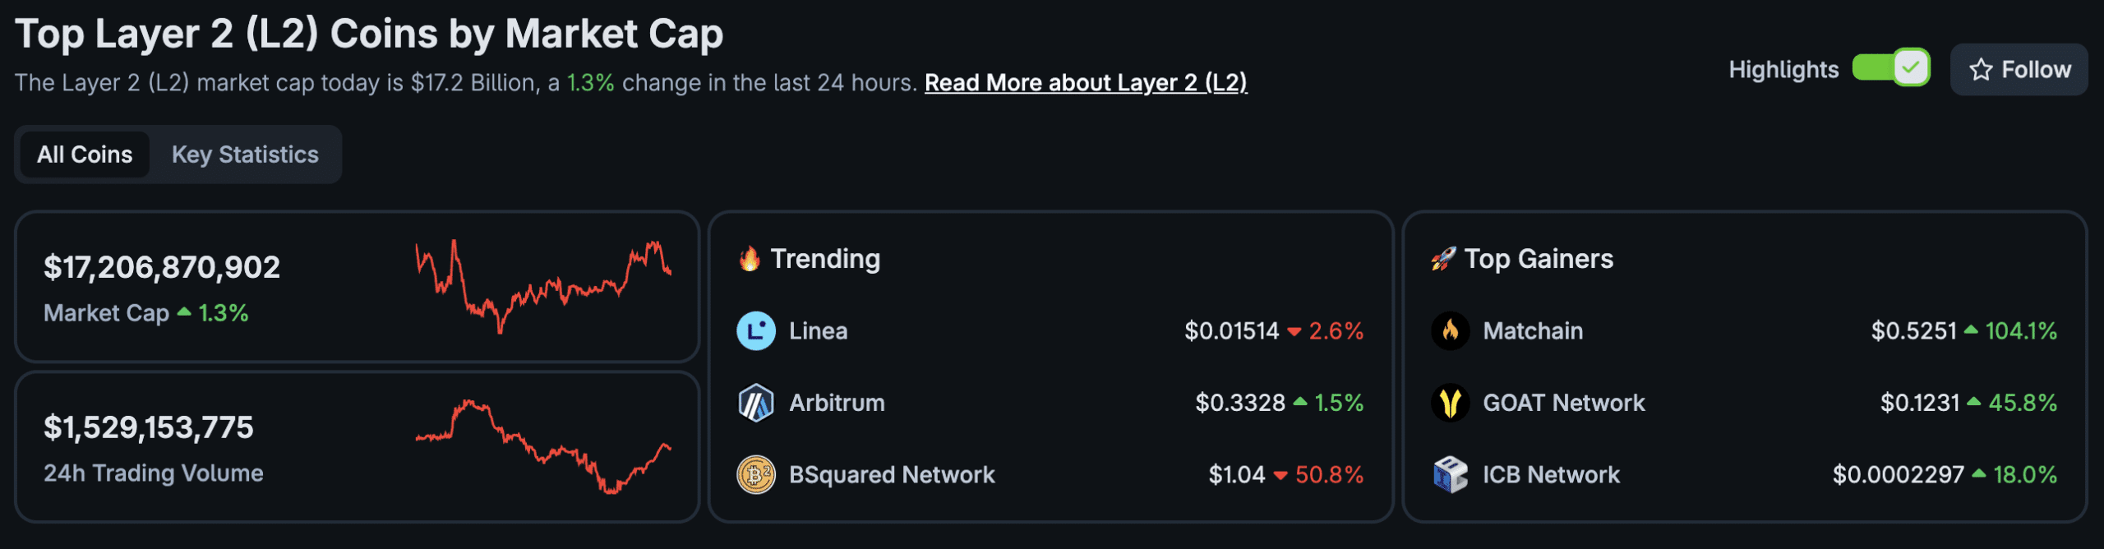The image size is (2104, 549).
Task: Open the 24h Trading Volume sparkline chart
Action: (x=543, y=446)
